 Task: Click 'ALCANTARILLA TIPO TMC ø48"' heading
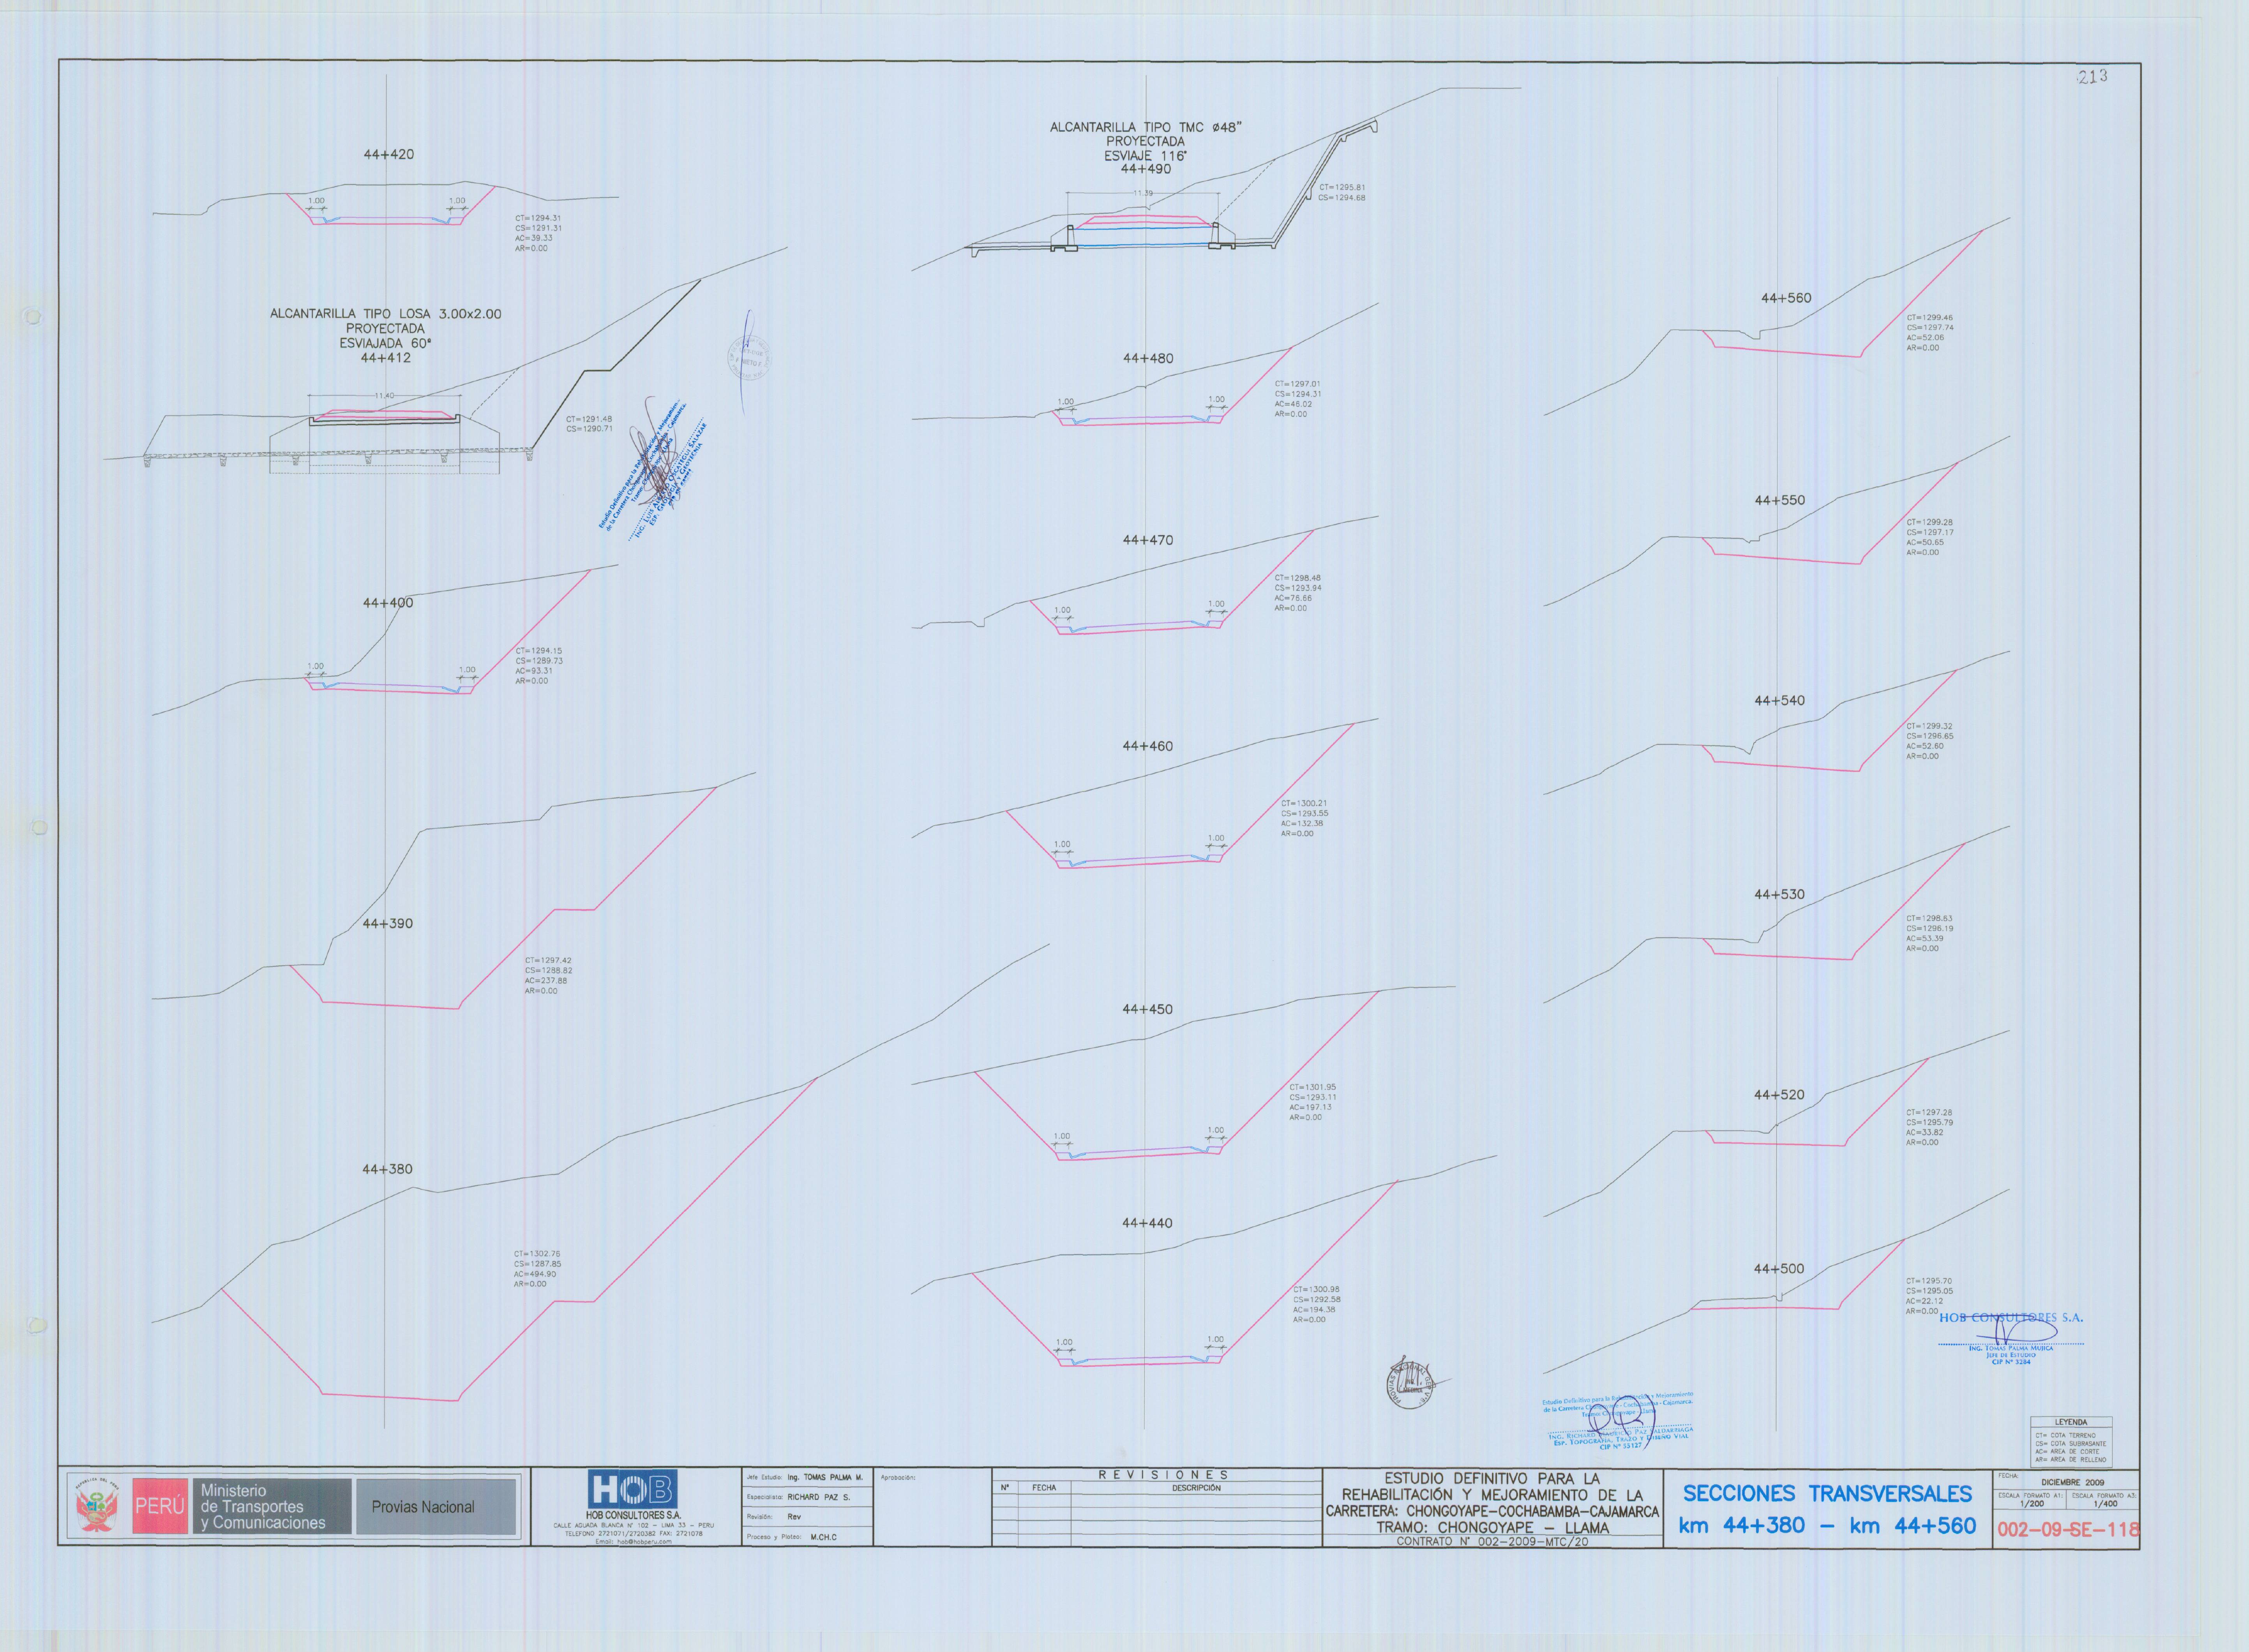[1145, 127]
